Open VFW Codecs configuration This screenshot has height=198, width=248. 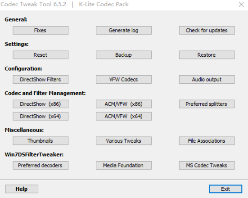[x=124, y=79]
